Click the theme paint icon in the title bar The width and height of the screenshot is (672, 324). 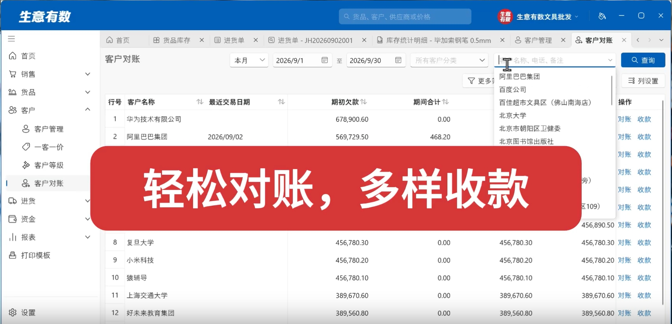point(602,16)
